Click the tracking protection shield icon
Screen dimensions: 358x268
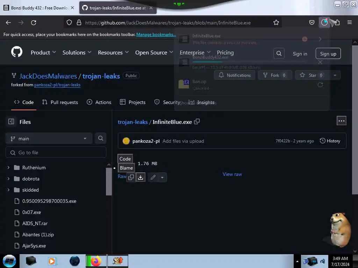tap(69, 23)
